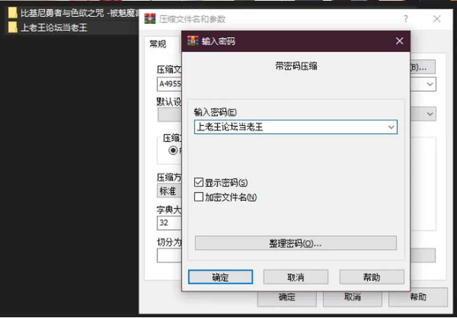This screenshot has width=457, height=318.
Task: Enable 加密文件名 checkbox
Action: click(x=199, y=197)
